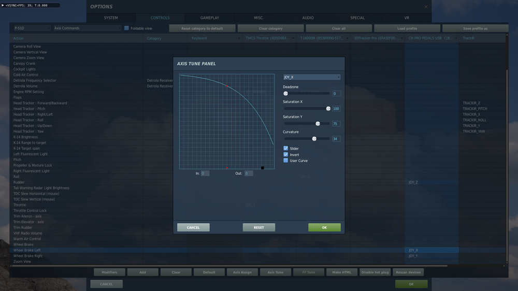The width and height of the screenshot is (518, 291).
Task: Click the Curvature value field
Action: (x=336, y=139)
